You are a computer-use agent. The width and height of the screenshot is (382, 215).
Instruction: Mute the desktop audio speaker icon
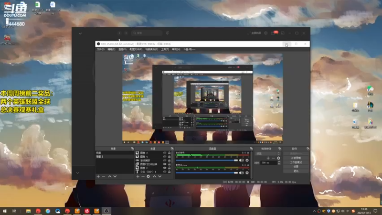pyautogui.click(x=241, y=160)
